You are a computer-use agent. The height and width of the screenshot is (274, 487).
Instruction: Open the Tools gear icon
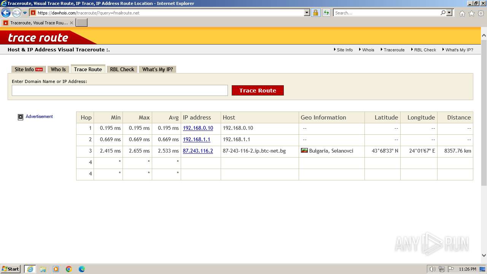tap(481, 13)
